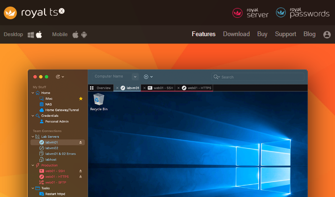
Task: Click the labhost connection icon
Action: click(x=41, y=159)
